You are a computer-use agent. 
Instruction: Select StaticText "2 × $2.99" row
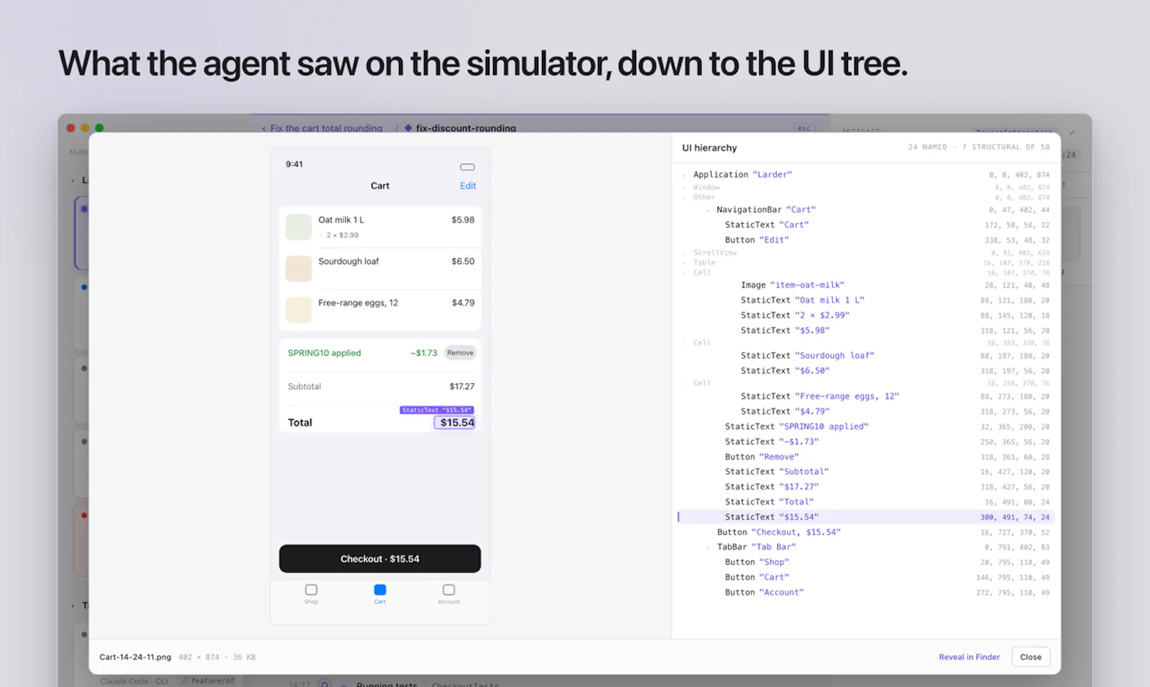[865, 315]
